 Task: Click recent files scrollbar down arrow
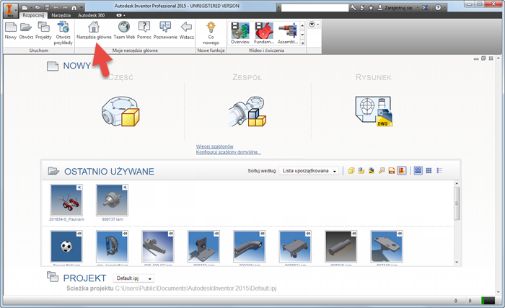point(457,263)
